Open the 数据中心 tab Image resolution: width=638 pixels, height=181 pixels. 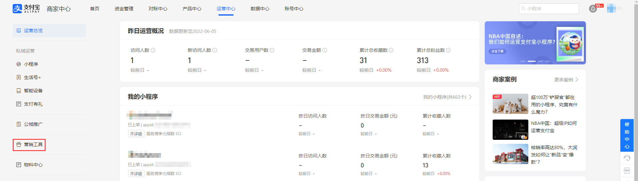pyautogui.click(x=260, y=9)
